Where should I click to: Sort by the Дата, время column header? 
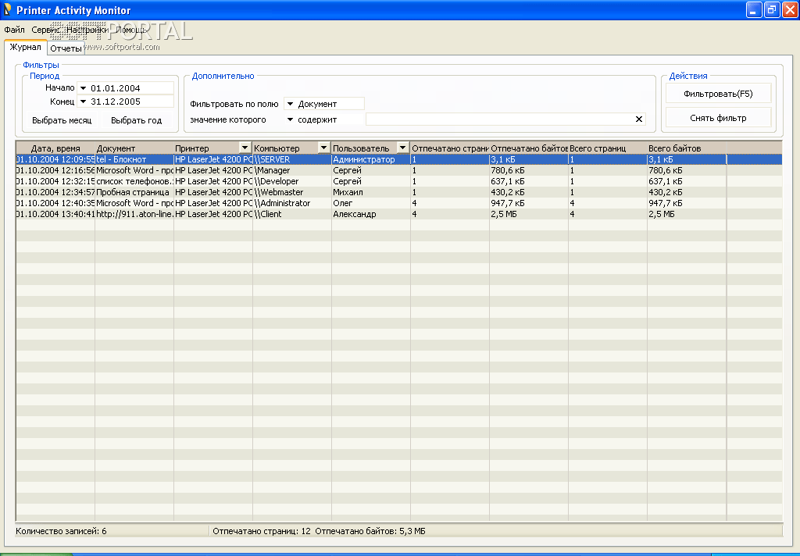point(55,148)
